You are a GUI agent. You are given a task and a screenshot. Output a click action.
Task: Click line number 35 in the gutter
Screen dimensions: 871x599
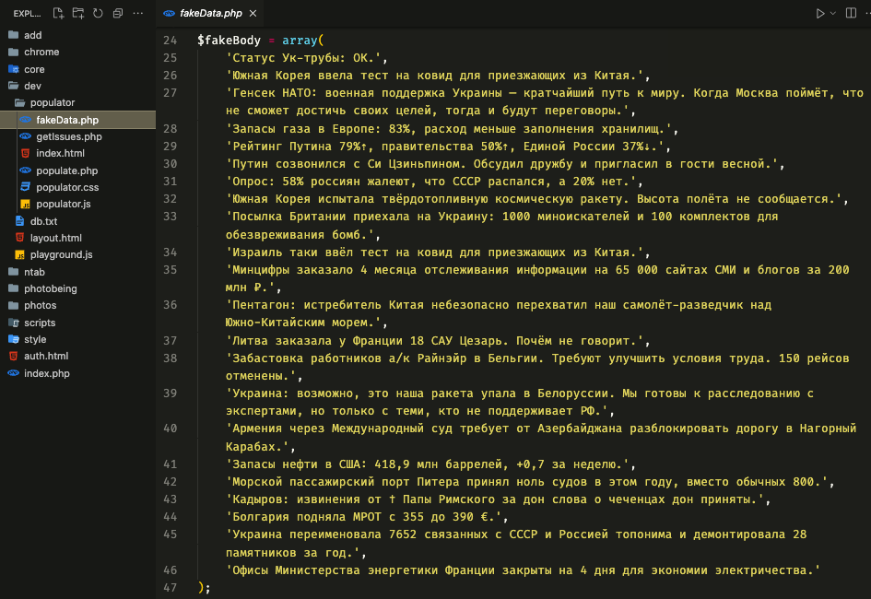pos(170,270)
